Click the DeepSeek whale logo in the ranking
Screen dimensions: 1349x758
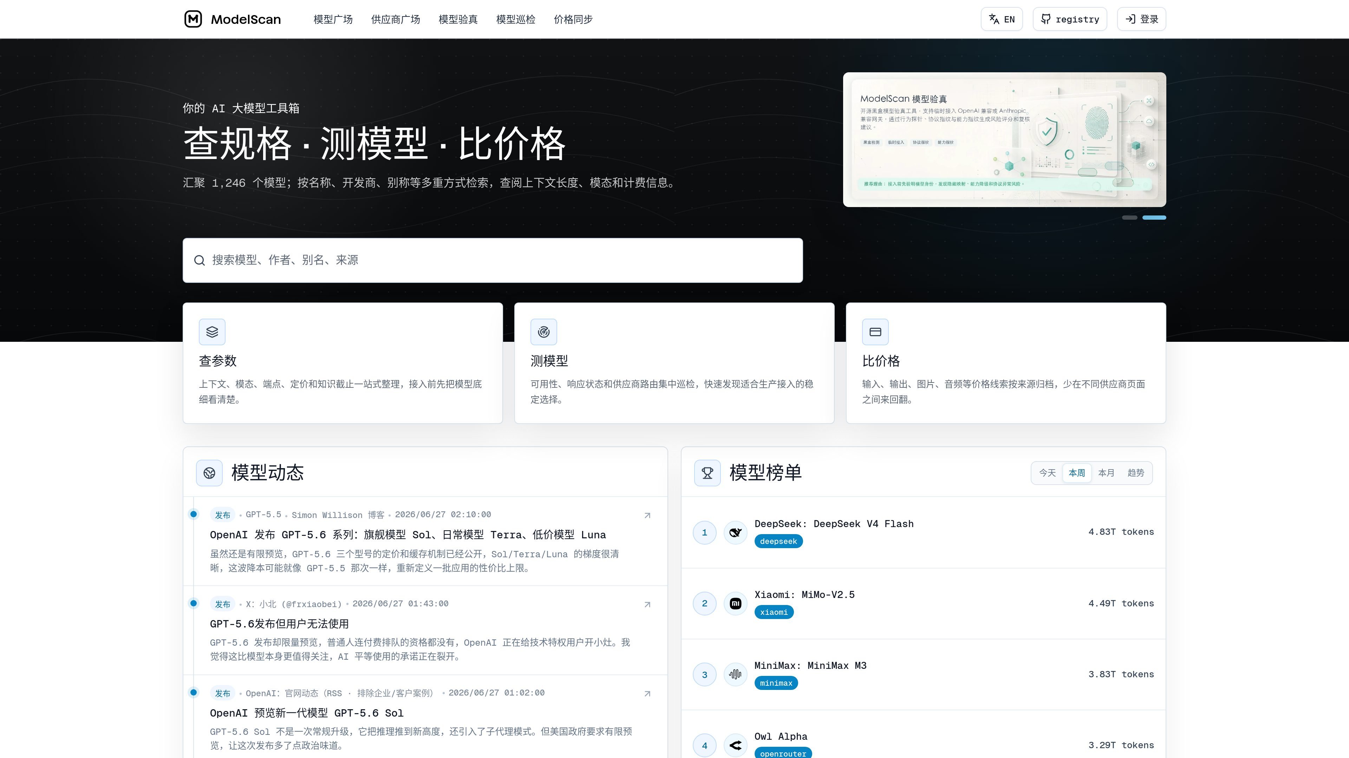[x=735, y=533]
